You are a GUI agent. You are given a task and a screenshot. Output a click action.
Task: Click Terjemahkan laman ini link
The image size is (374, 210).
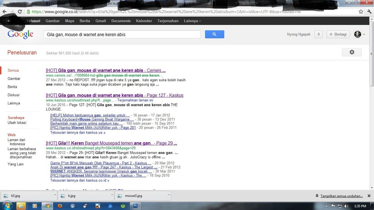click(x=135, y=100)
